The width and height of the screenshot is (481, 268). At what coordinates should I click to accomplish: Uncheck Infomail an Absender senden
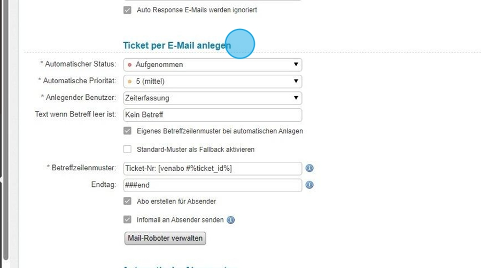127,219
